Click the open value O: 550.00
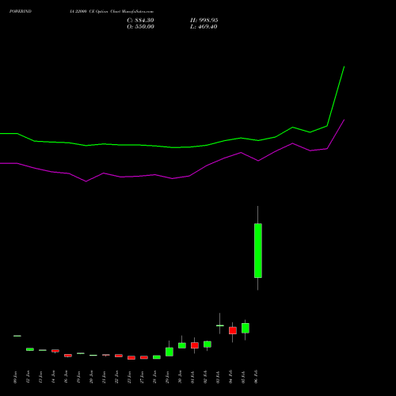 point(140,27)
